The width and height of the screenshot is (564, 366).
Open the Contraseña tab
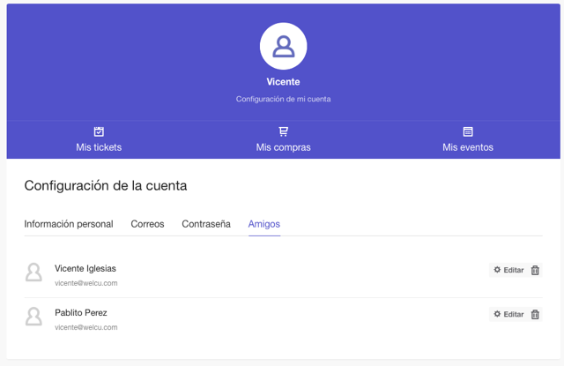click(x=206, y=224)
